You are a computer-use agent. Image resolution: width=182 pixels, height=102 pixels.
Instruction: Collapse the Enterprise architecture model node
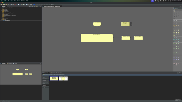pos(1,8)
